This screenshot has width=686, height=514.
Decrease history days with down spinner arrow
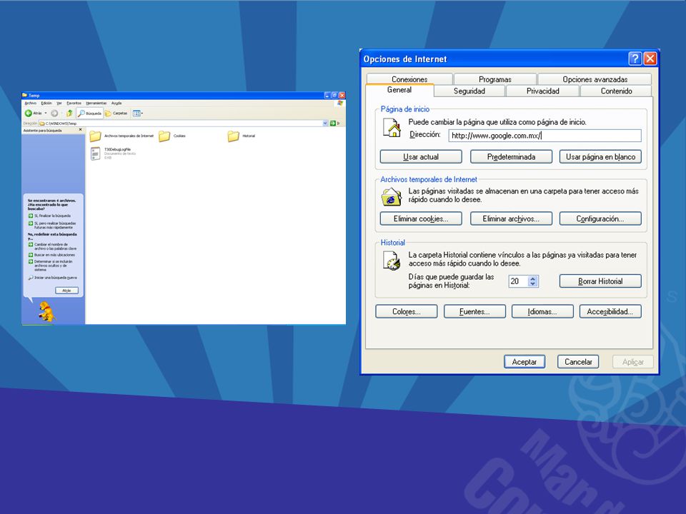(x=533, y=284)
